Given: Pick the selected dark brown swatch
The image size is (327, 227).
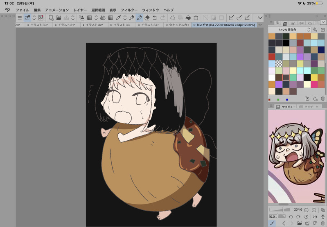Looking at the screenshot, I should pyautogui.click(x=286, y=77).
